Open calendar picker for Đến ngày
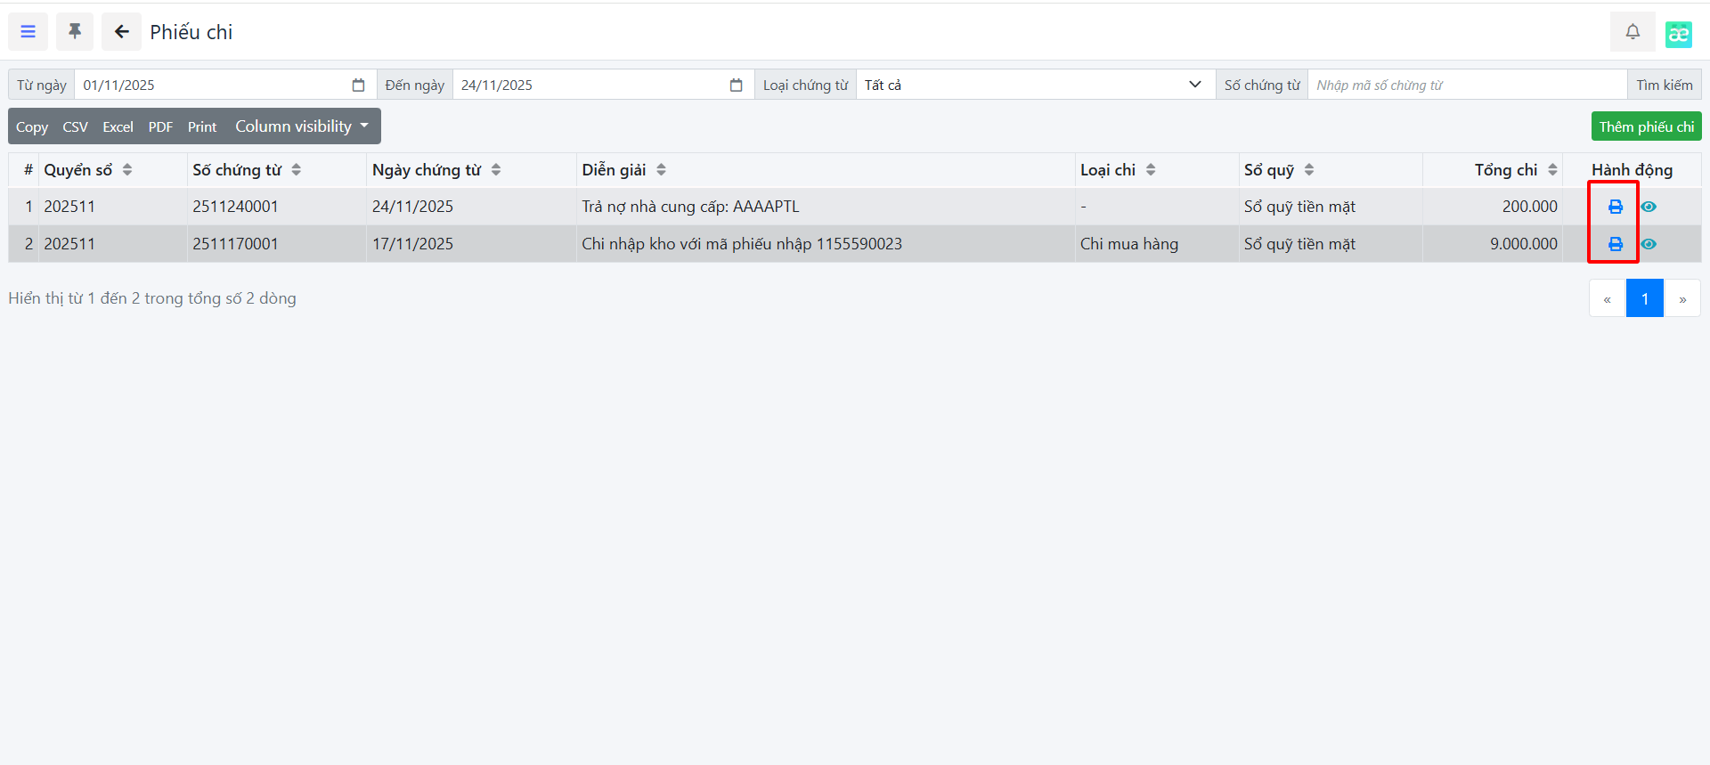 click(x=736, y=85)
